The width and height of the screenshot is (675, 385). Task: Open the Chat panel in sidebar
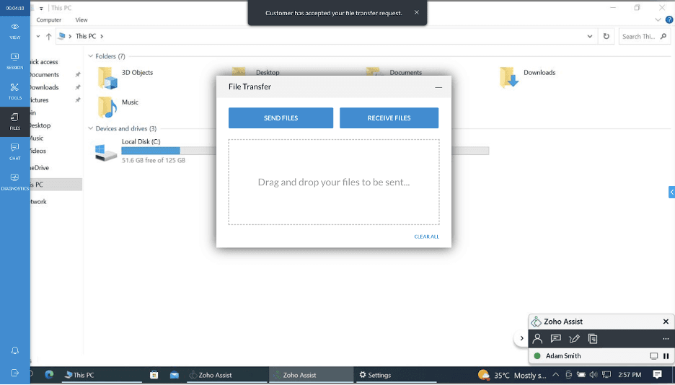(15, 152)
